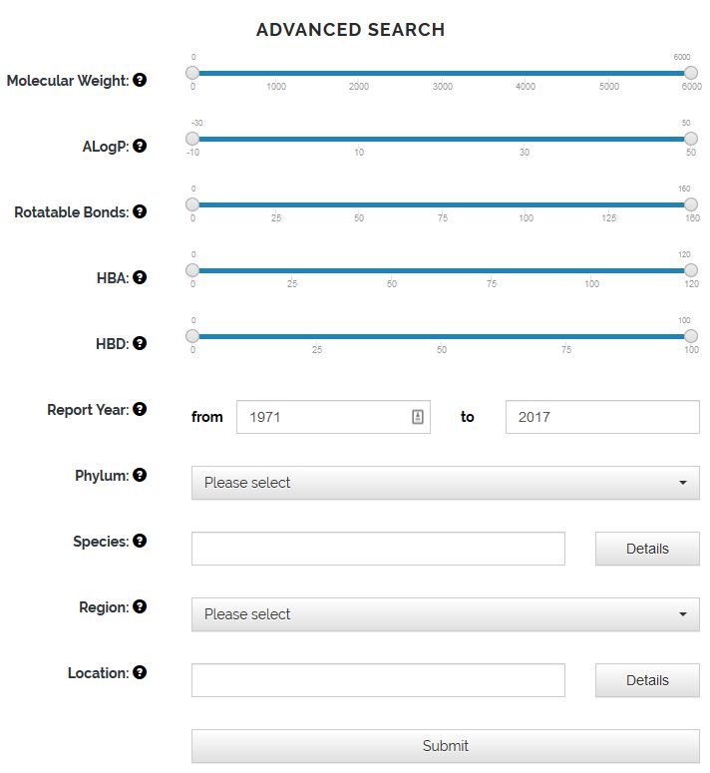The image size is (710, 773).
Task: Focus the Species text input
Action: click(378, 549)
